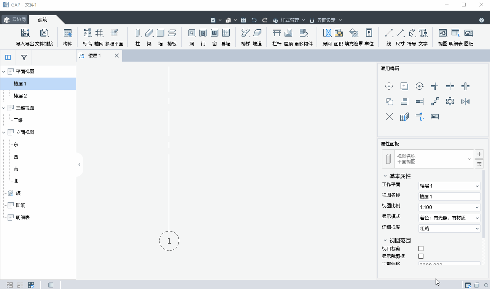This screenshot has height=289, width=490.
Task: Select the 参照平面 reference plane tool
Action: pyautogui.click(x=114, y=37)
